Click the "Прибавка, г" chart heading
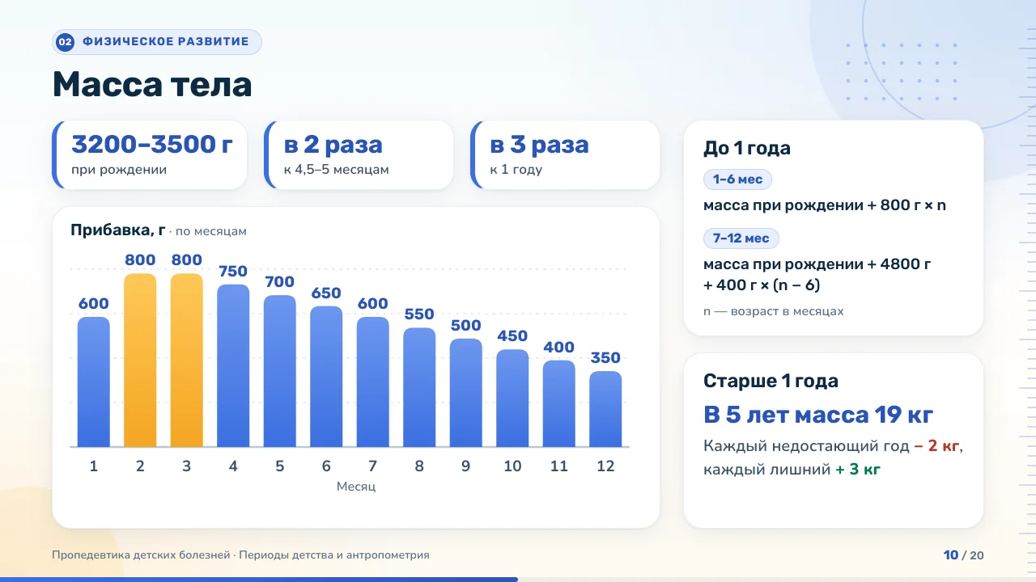 118,230
